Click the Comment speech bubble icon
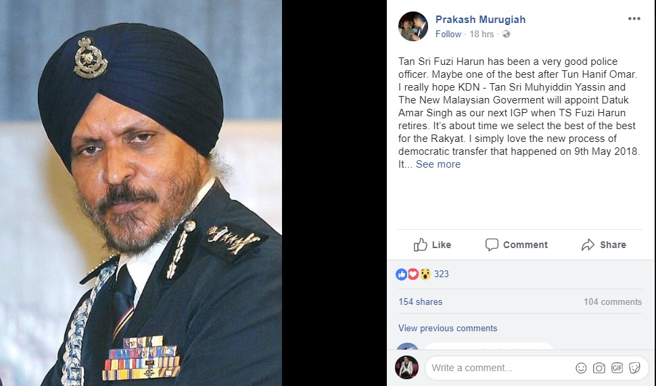Image resolution: width=656 pixels, height=386 pixels. tap(492, 245)
